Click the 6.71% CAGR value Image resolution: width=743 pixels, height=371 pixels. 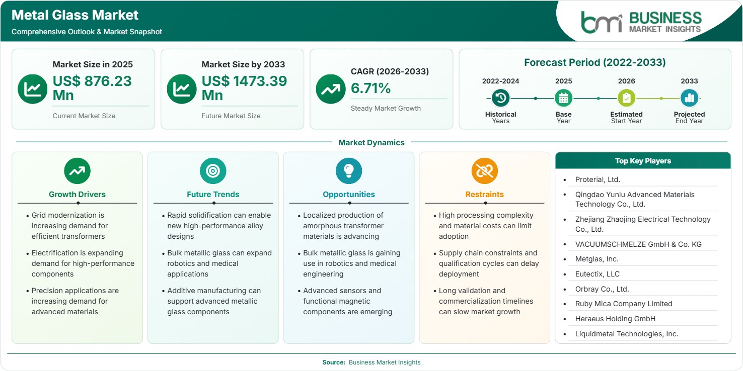click(x=371, y=88)
